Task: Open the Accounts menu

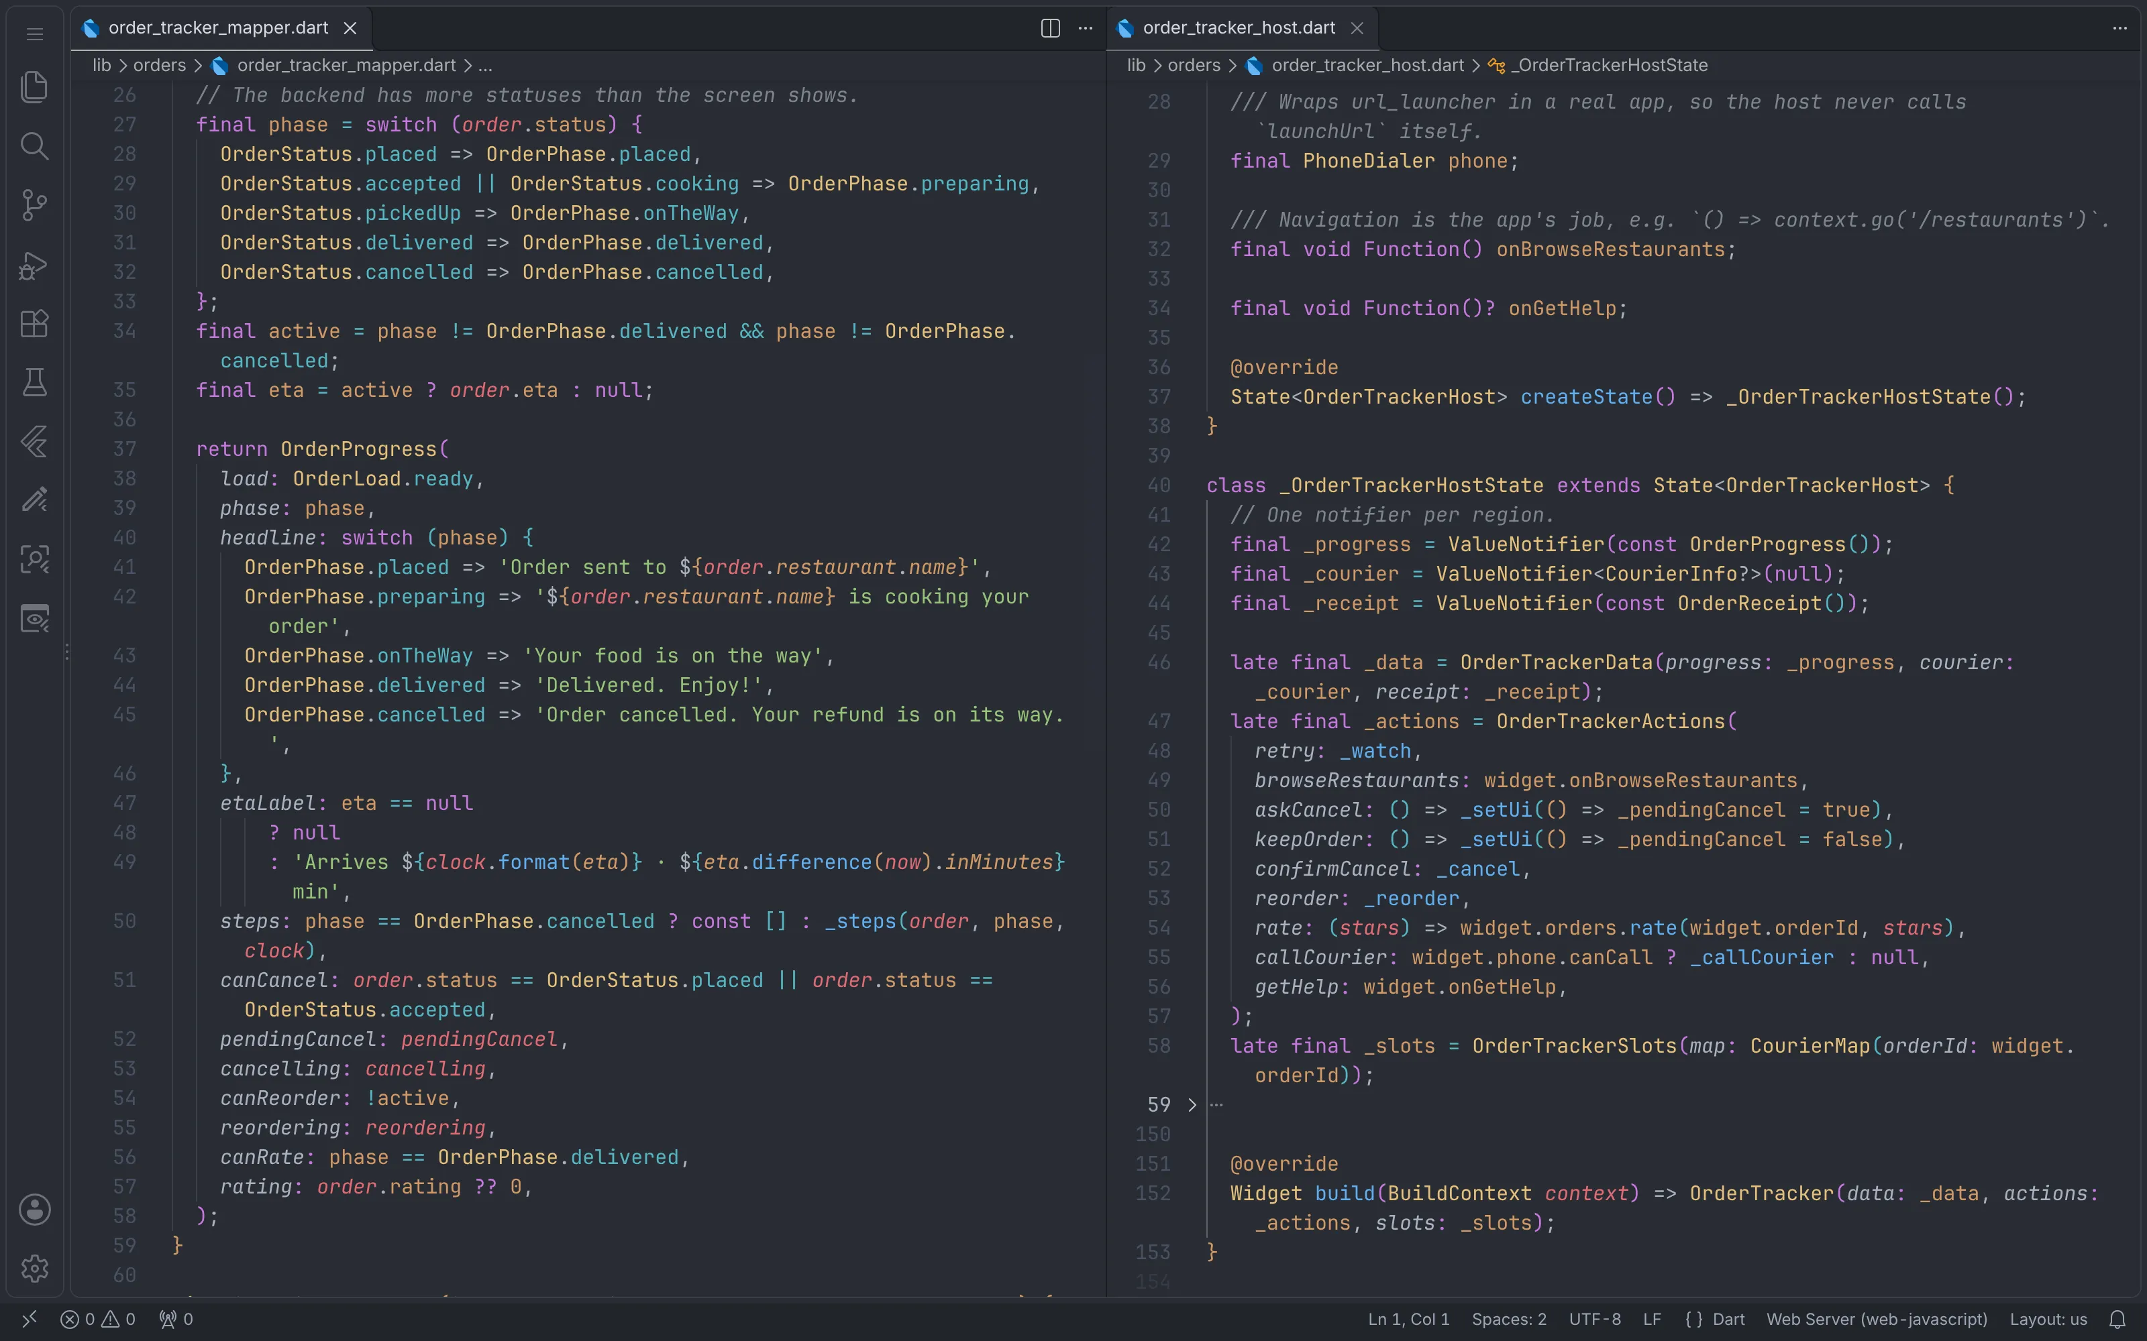Action: [x=35, y=1210]
